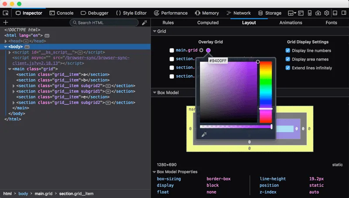349x198 pixels.
Task: Expand the head element
Action: (6, 41)
